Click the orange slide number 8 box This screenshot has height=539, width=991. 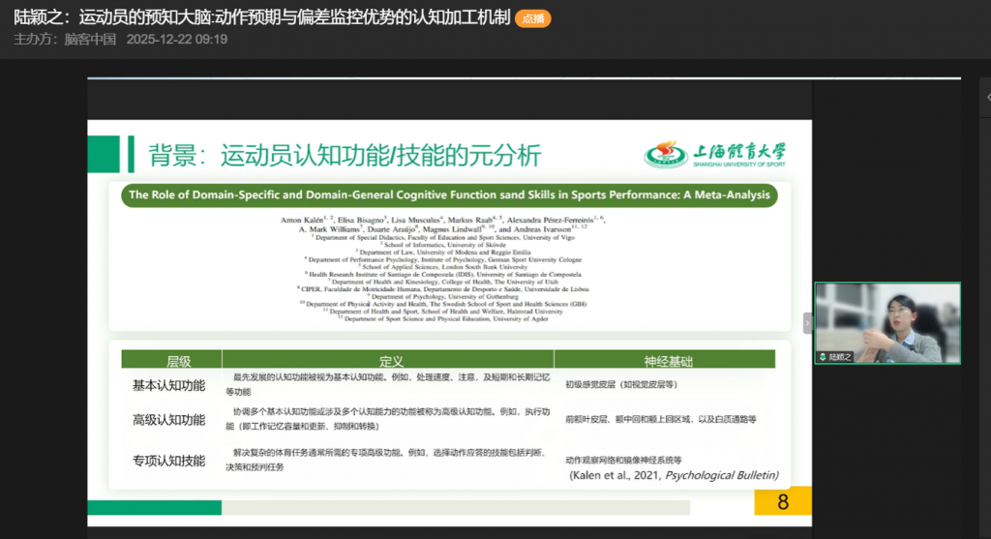(783, 501)
